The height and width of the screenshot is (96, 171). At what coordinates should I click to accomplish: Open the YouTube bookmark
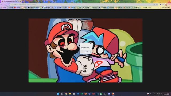click(17, 7)
